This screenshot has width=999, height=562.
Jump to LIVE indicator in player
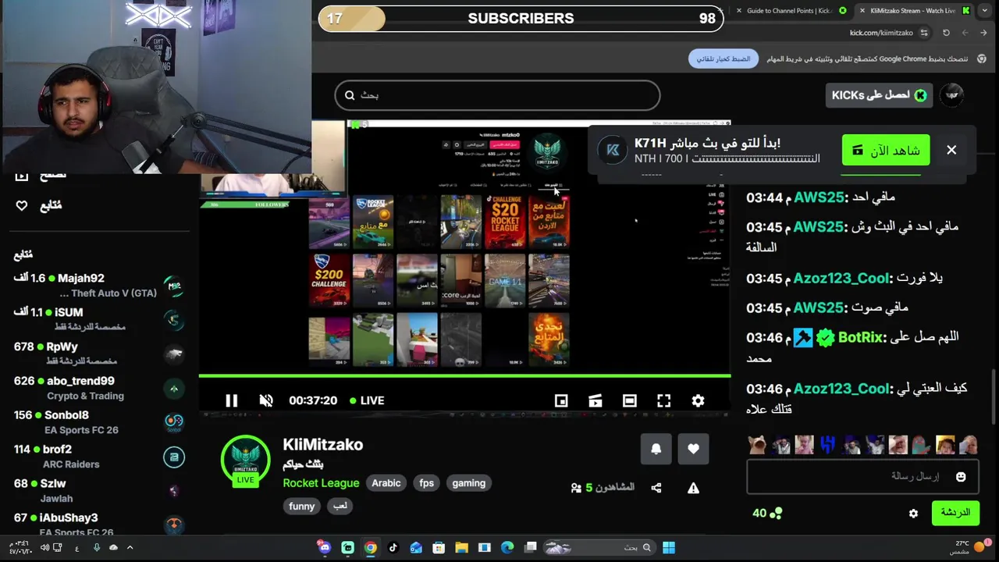pyautogui.click(x=367, y=400)
